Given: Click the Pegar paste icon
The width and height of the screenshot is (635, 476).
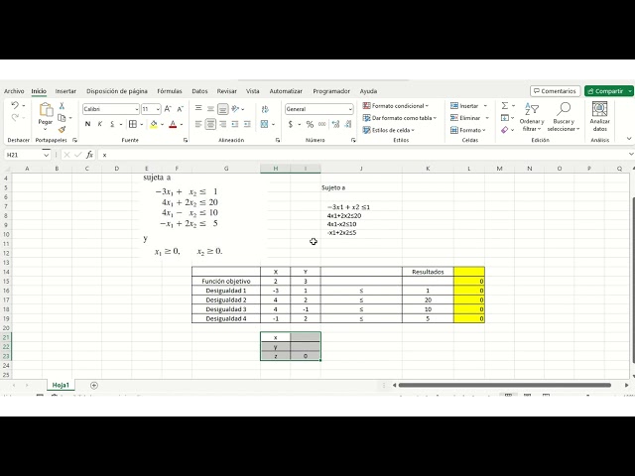Looking at the screenshot, I should point(46,110).
